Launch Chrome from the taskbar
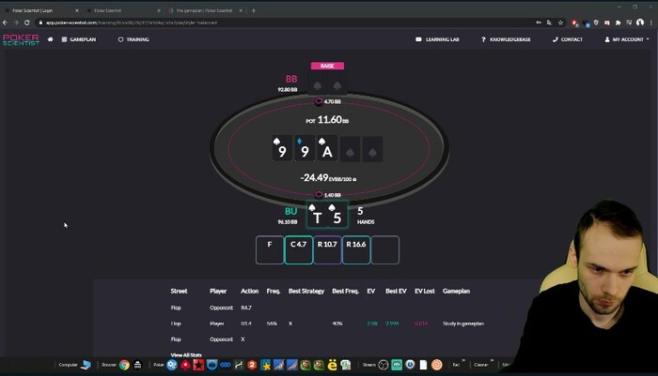The width and height of the screenshot is (658, 376). 124,365
